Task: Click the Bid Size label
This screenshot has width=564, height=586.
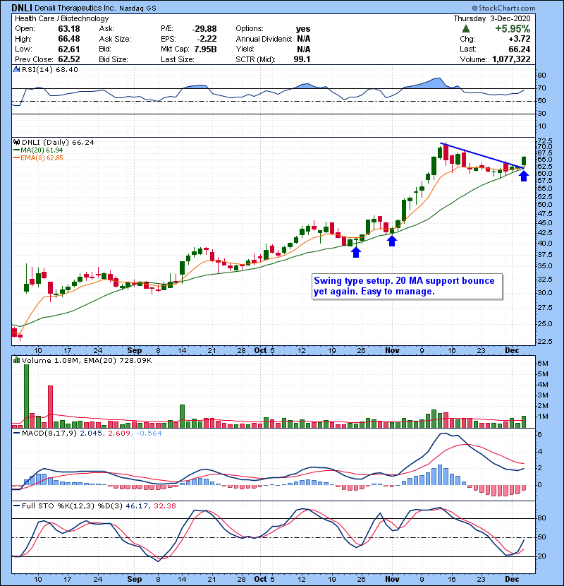Action: coord(114,59)
